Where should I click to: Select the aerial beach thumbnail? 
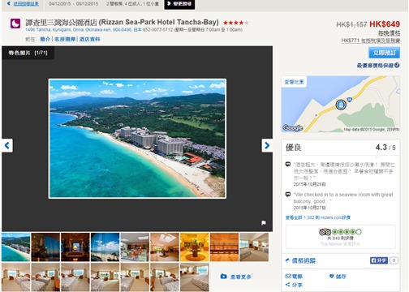coord(15,247)
